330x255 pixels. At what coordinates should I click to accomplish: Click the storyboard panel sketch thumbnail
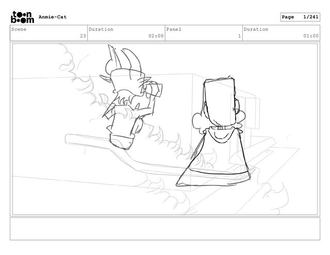point(165,129)
